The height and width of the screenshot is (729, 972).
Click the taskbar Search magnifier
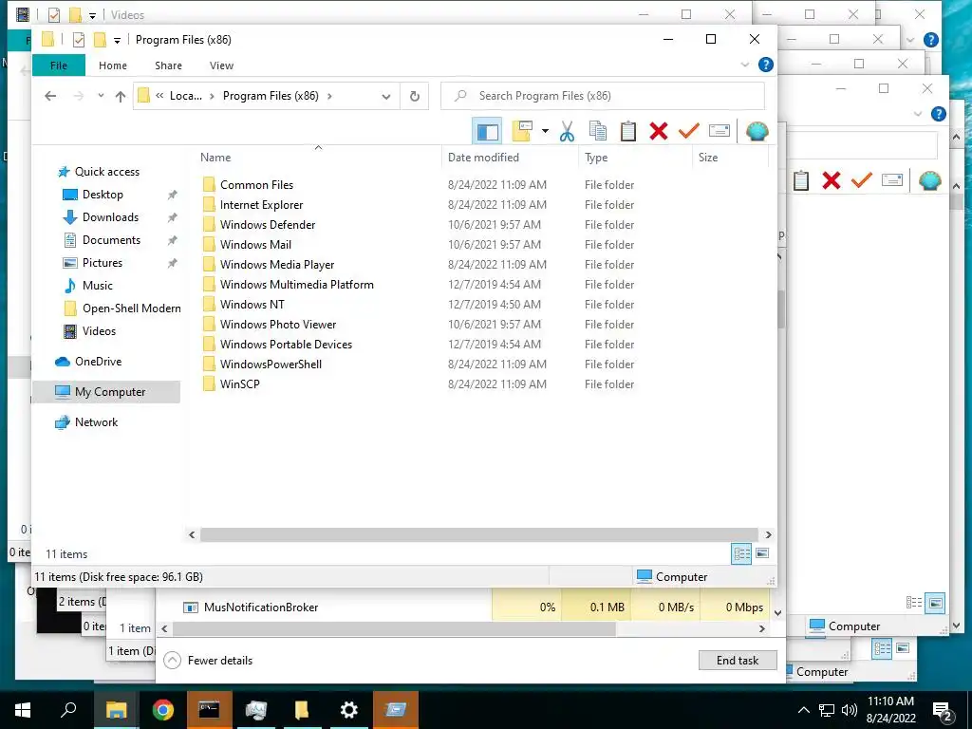tap(68, 710)
